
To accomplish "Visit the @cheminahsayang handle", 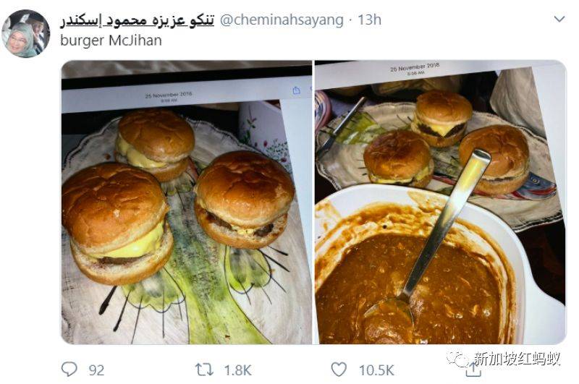I will [282, 20].
